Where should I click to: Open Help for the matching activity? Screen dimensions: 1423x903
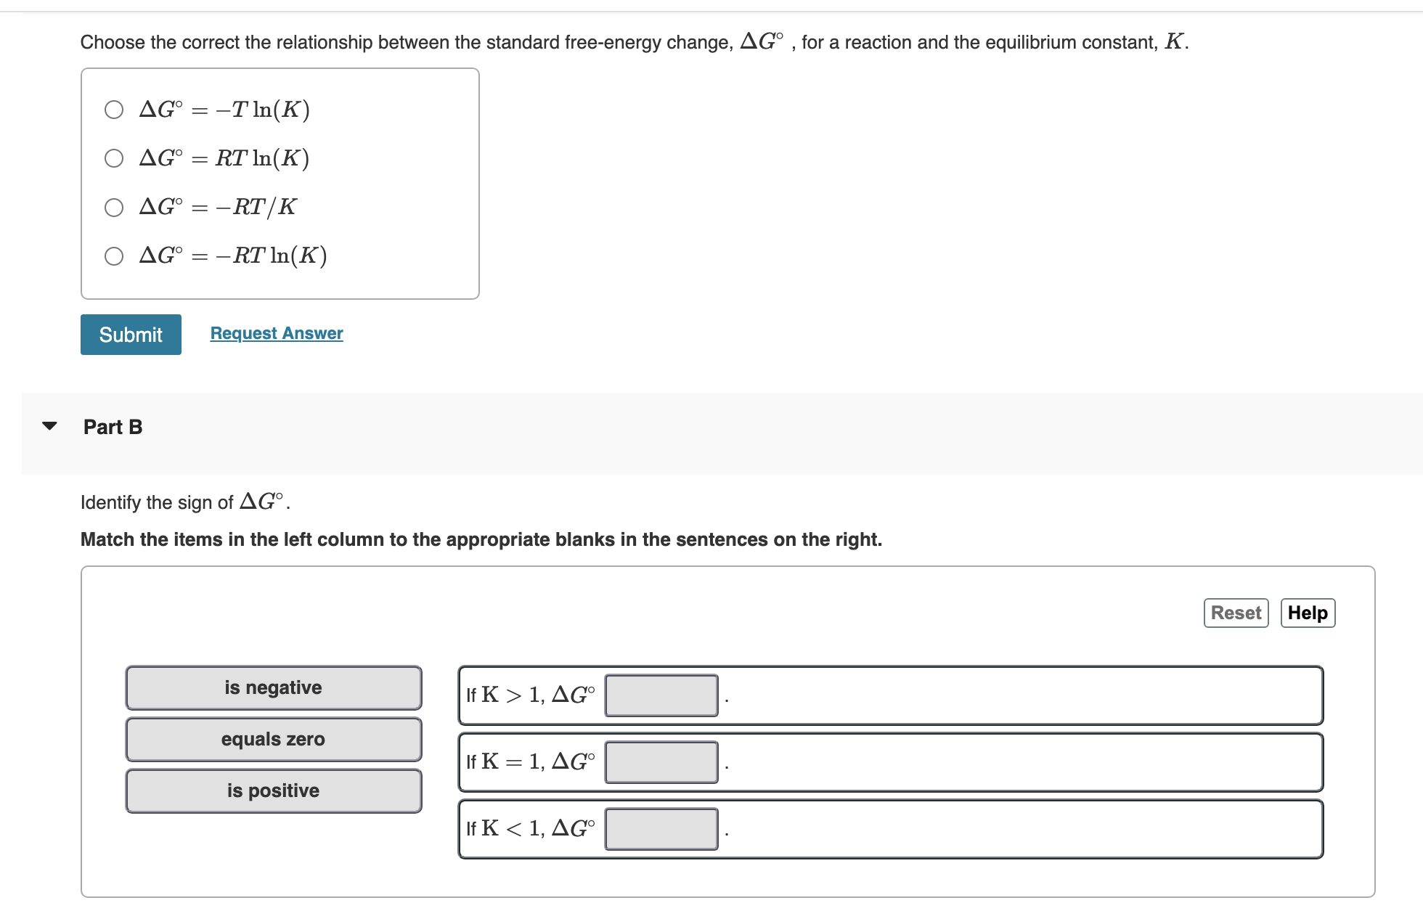tap(1308, 613)
